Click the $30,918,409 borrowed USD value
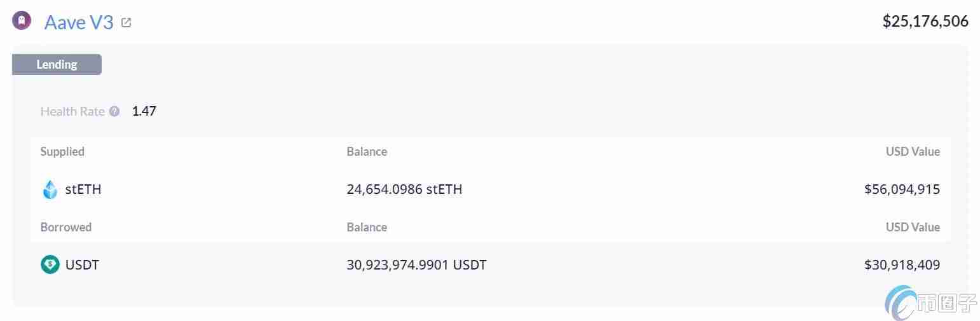Image resolution: width=980 pixels, height=321 pixels. click(902, 264)
